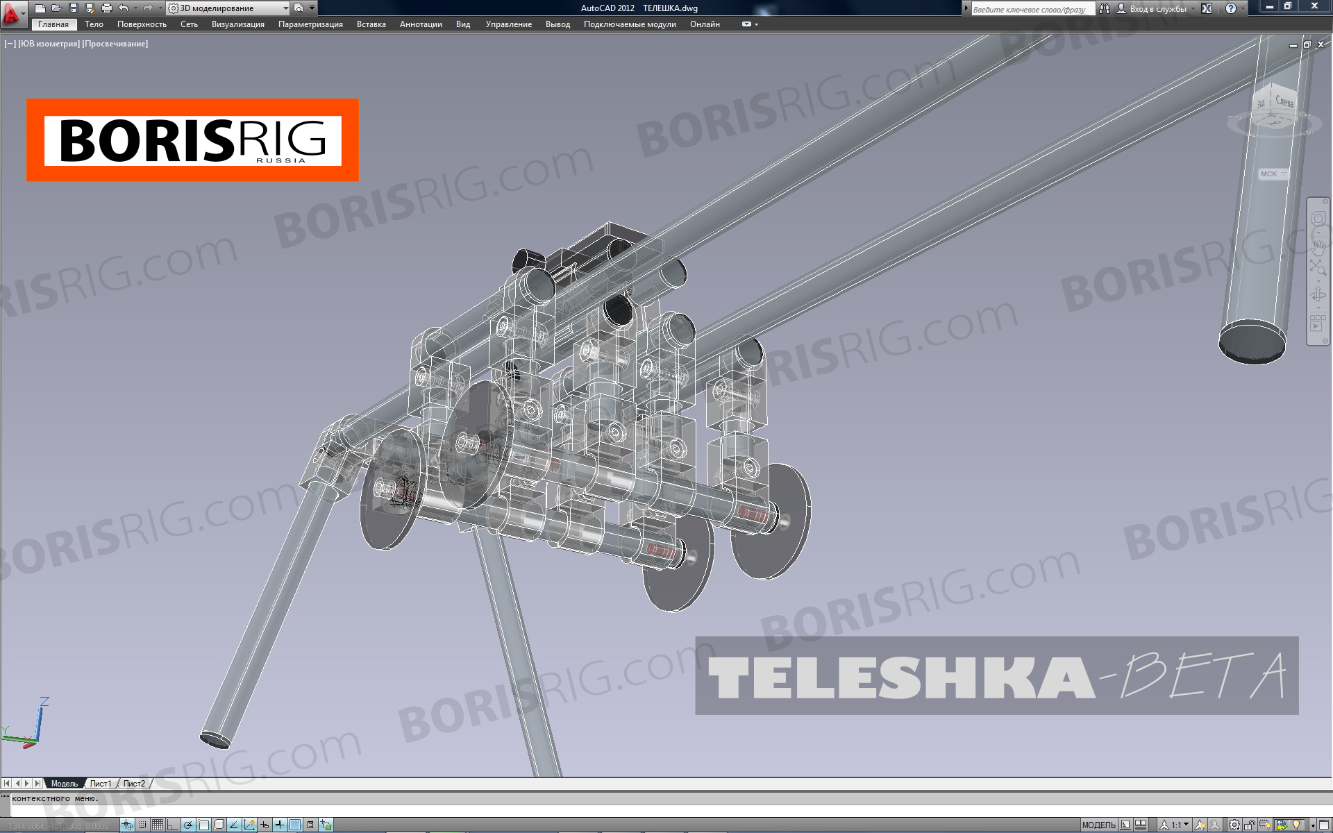Jump to last layout tab arrow
Screen dimensions: 1333x833
37,783
